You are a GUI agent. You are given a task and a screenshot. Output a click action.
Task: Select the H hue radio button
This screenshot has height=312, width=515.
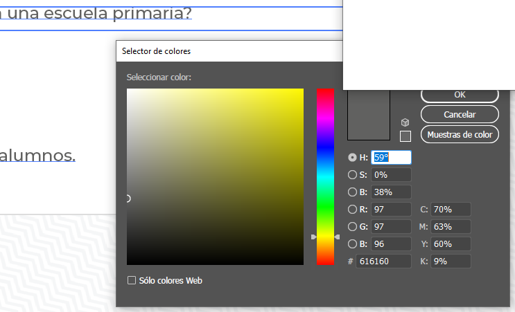[x=352, y=158]
